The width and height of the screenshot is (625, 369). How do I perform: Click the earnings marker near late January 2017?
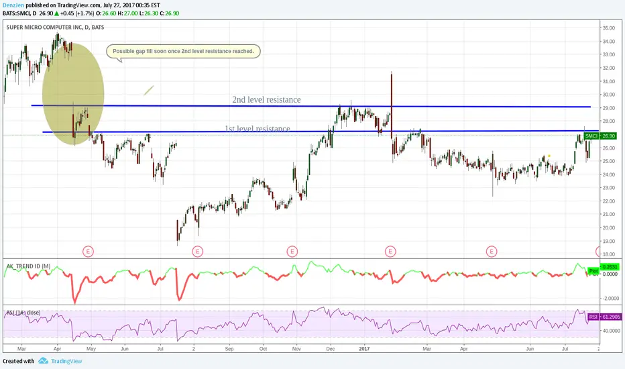pos(390,252)
